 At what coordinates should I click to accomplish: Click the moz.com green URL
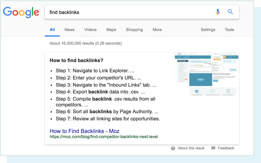[104, 137]
